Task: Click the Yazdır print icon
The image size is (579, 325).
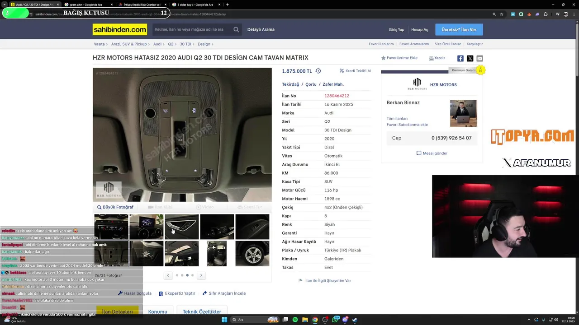Action: coord(431,58)
